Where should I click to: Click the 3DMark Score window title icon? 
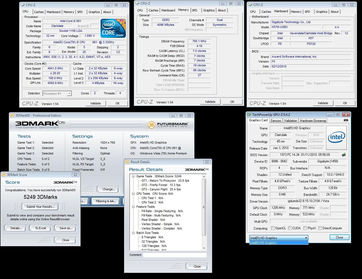pos(4,175)
